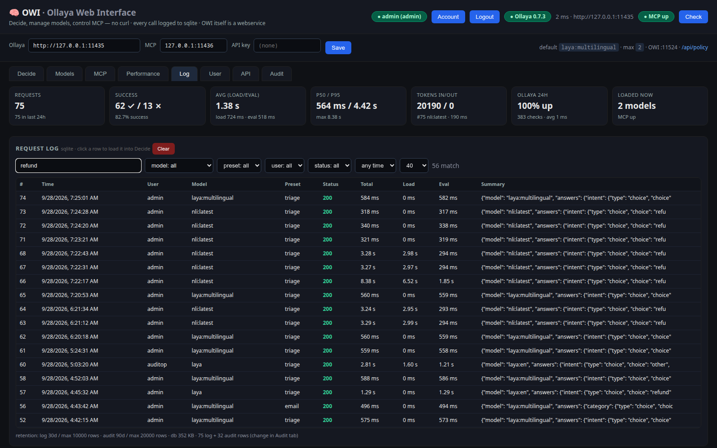717x448 pixels.
Task: Click the Account button
Action: click(x=448, y=17)
